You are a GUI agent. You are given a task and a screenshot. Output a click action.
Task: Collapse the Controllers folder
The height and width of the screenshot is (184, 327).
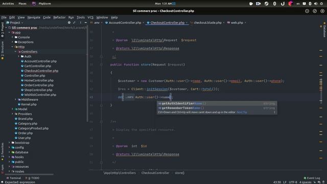(x=15, y=52)
